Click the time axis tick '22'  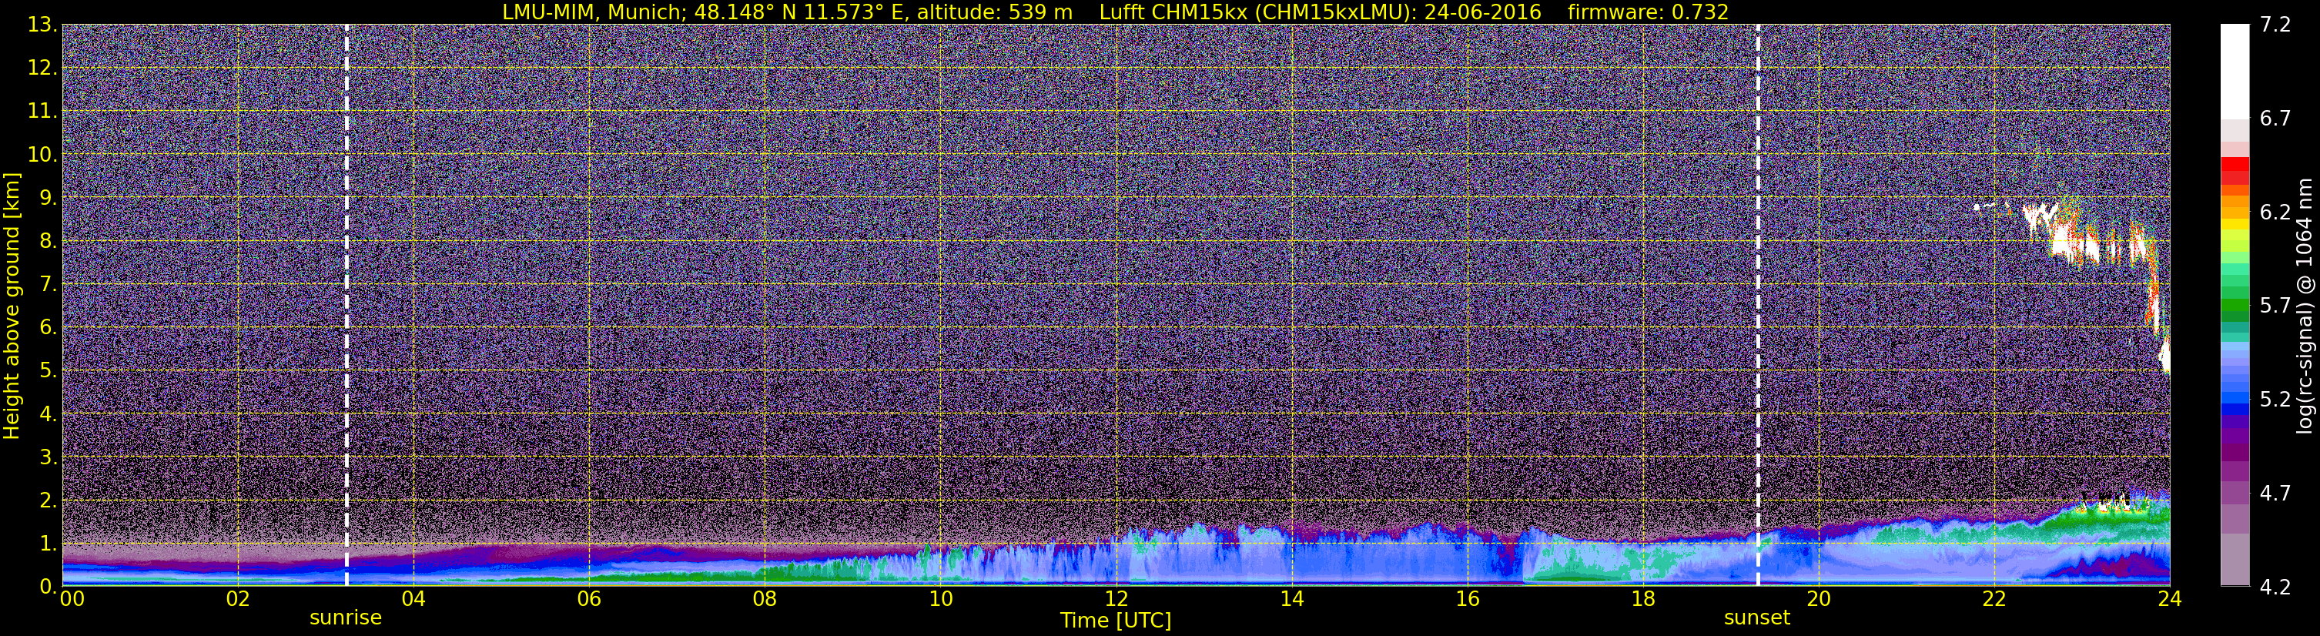pos(1994,599)
